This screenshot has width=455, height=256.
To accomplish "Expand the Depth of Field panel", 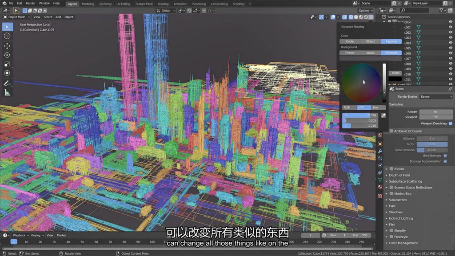I will 399,175.
